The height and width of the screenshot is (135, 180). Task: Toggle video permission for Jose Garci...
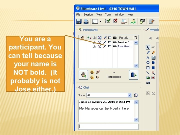coord(115,46)
